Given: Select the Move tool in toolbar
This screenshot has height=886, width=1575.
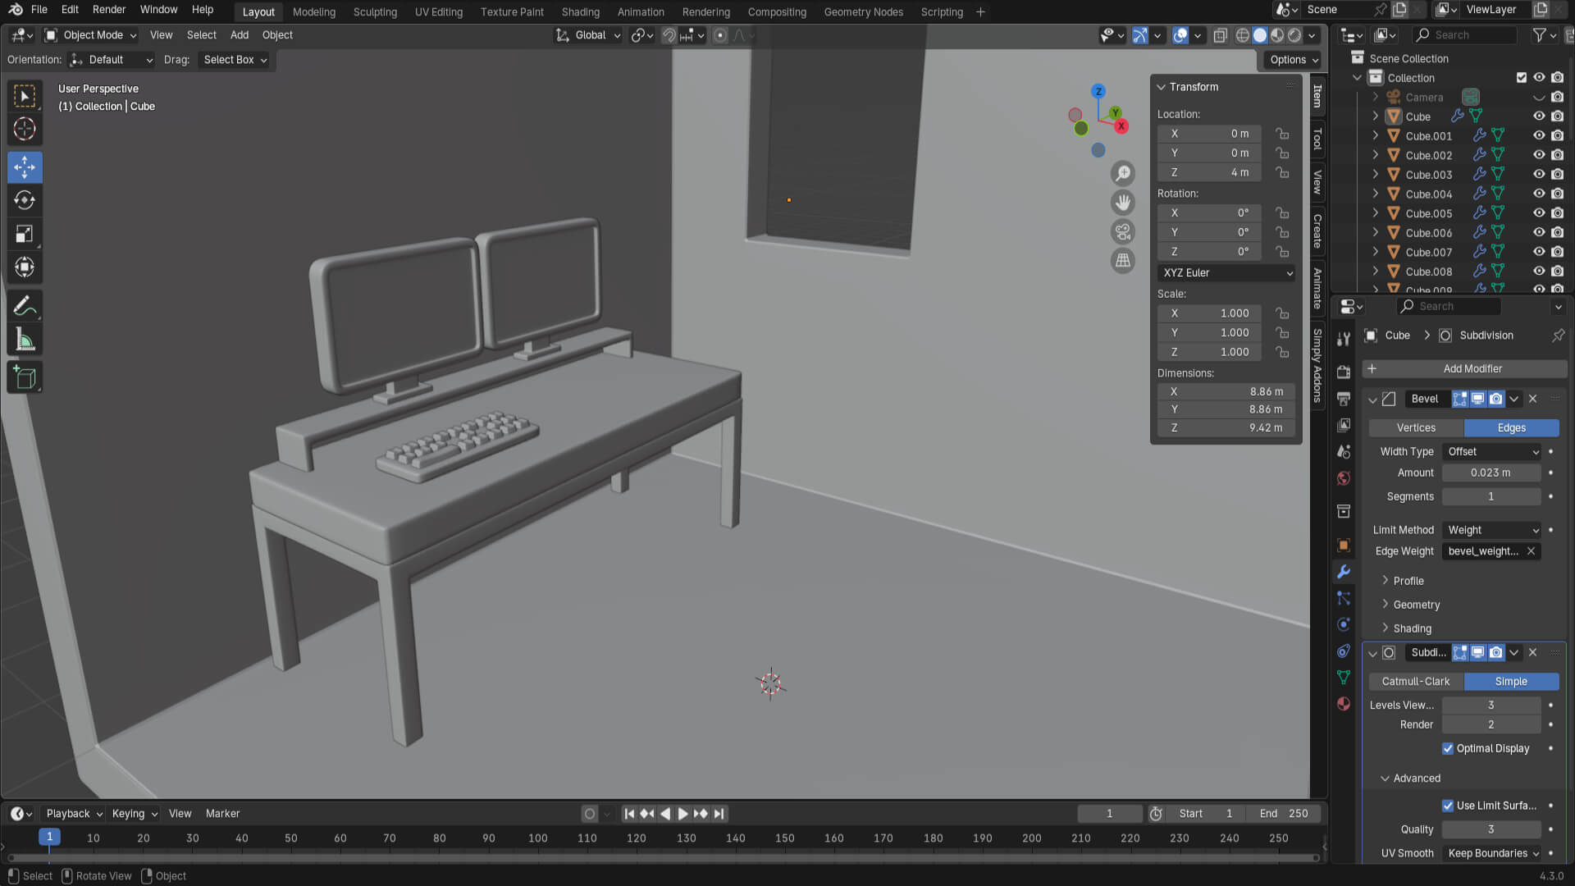Looking at the screenshot, I should (25, 167).
